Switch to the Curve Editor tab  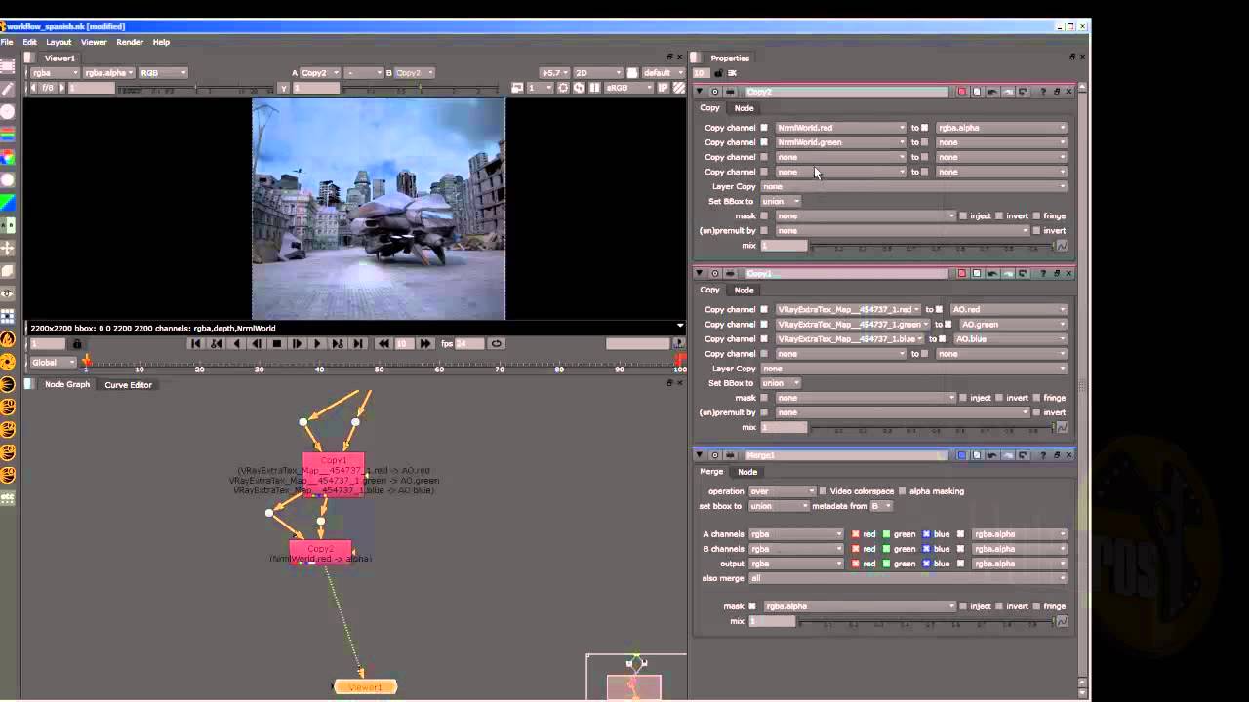[128, 385]
